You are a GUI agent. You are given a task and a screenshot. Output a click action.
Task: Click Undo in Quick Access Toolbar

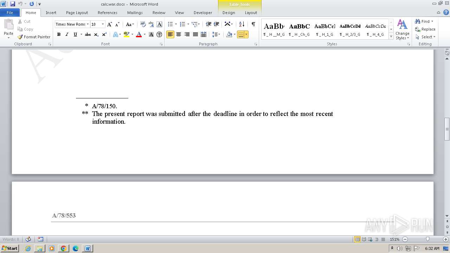(x=20, y=4)
